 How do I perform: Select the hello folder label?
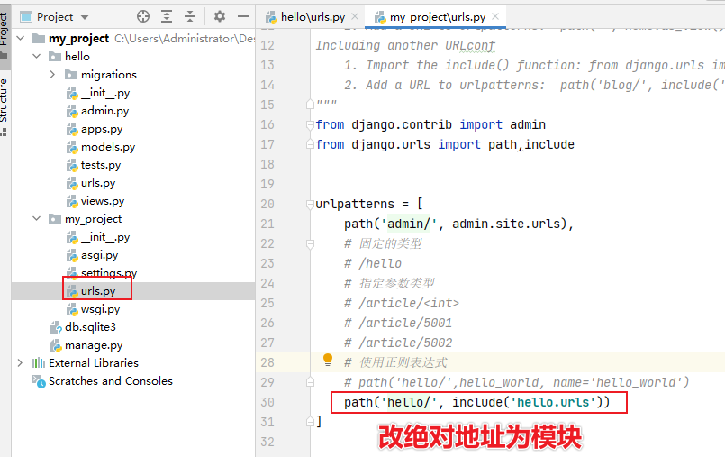77,57
